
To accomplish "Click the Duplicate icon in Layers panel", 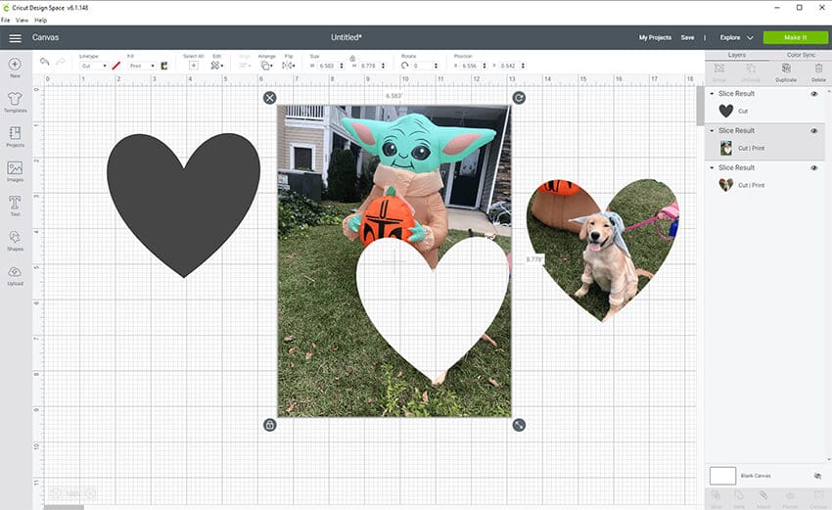I will (x=786, y=69).
